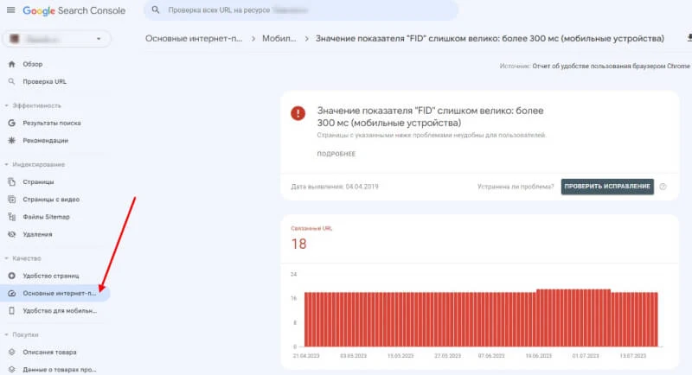Open the Страницы indexing report
This screenshot has height=375, width=692.
38,182
